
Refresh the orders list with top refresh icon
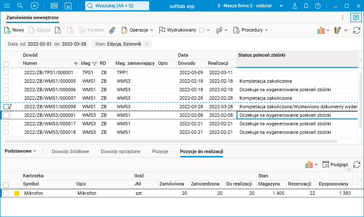(x=356, y=30)
